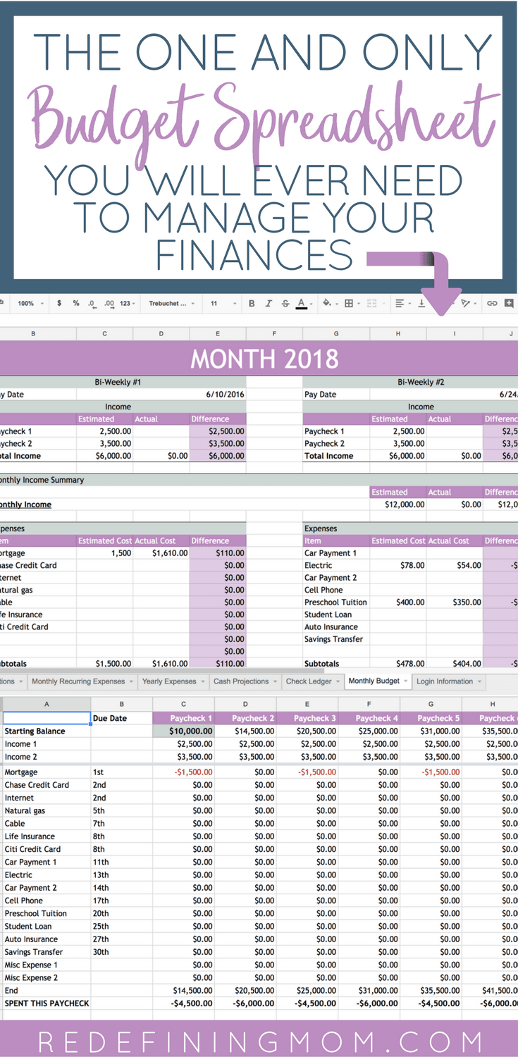Screen dimensions: 518x1057
Task: Click the Paycheck 3 column heading
Action: (x=307, y=718)
